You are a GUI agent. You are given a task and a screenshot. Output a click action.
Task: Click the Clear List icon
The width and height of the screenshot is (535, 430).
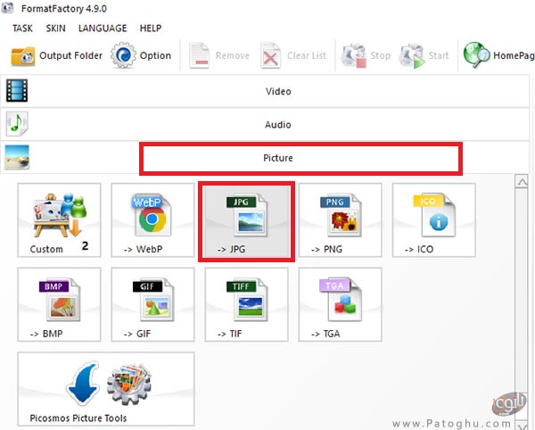(x=270, y=55)
